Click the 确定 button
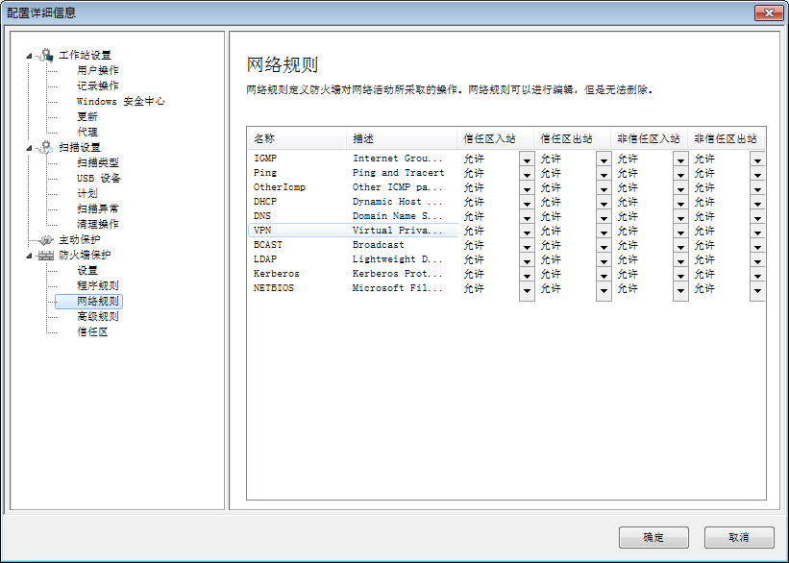 653,537
